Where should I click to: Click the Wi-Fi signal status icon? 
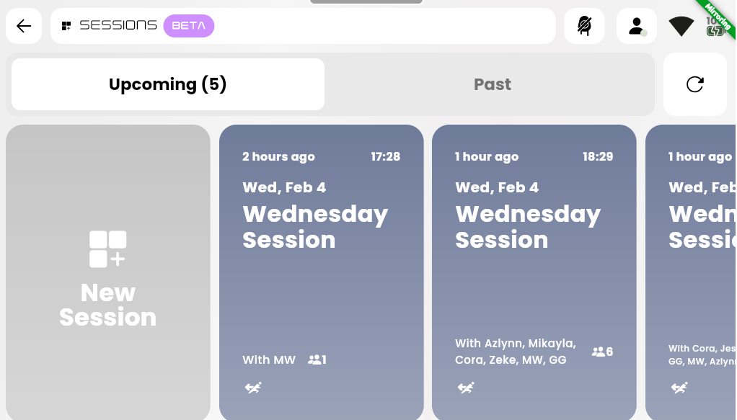(x=681, y=26)
